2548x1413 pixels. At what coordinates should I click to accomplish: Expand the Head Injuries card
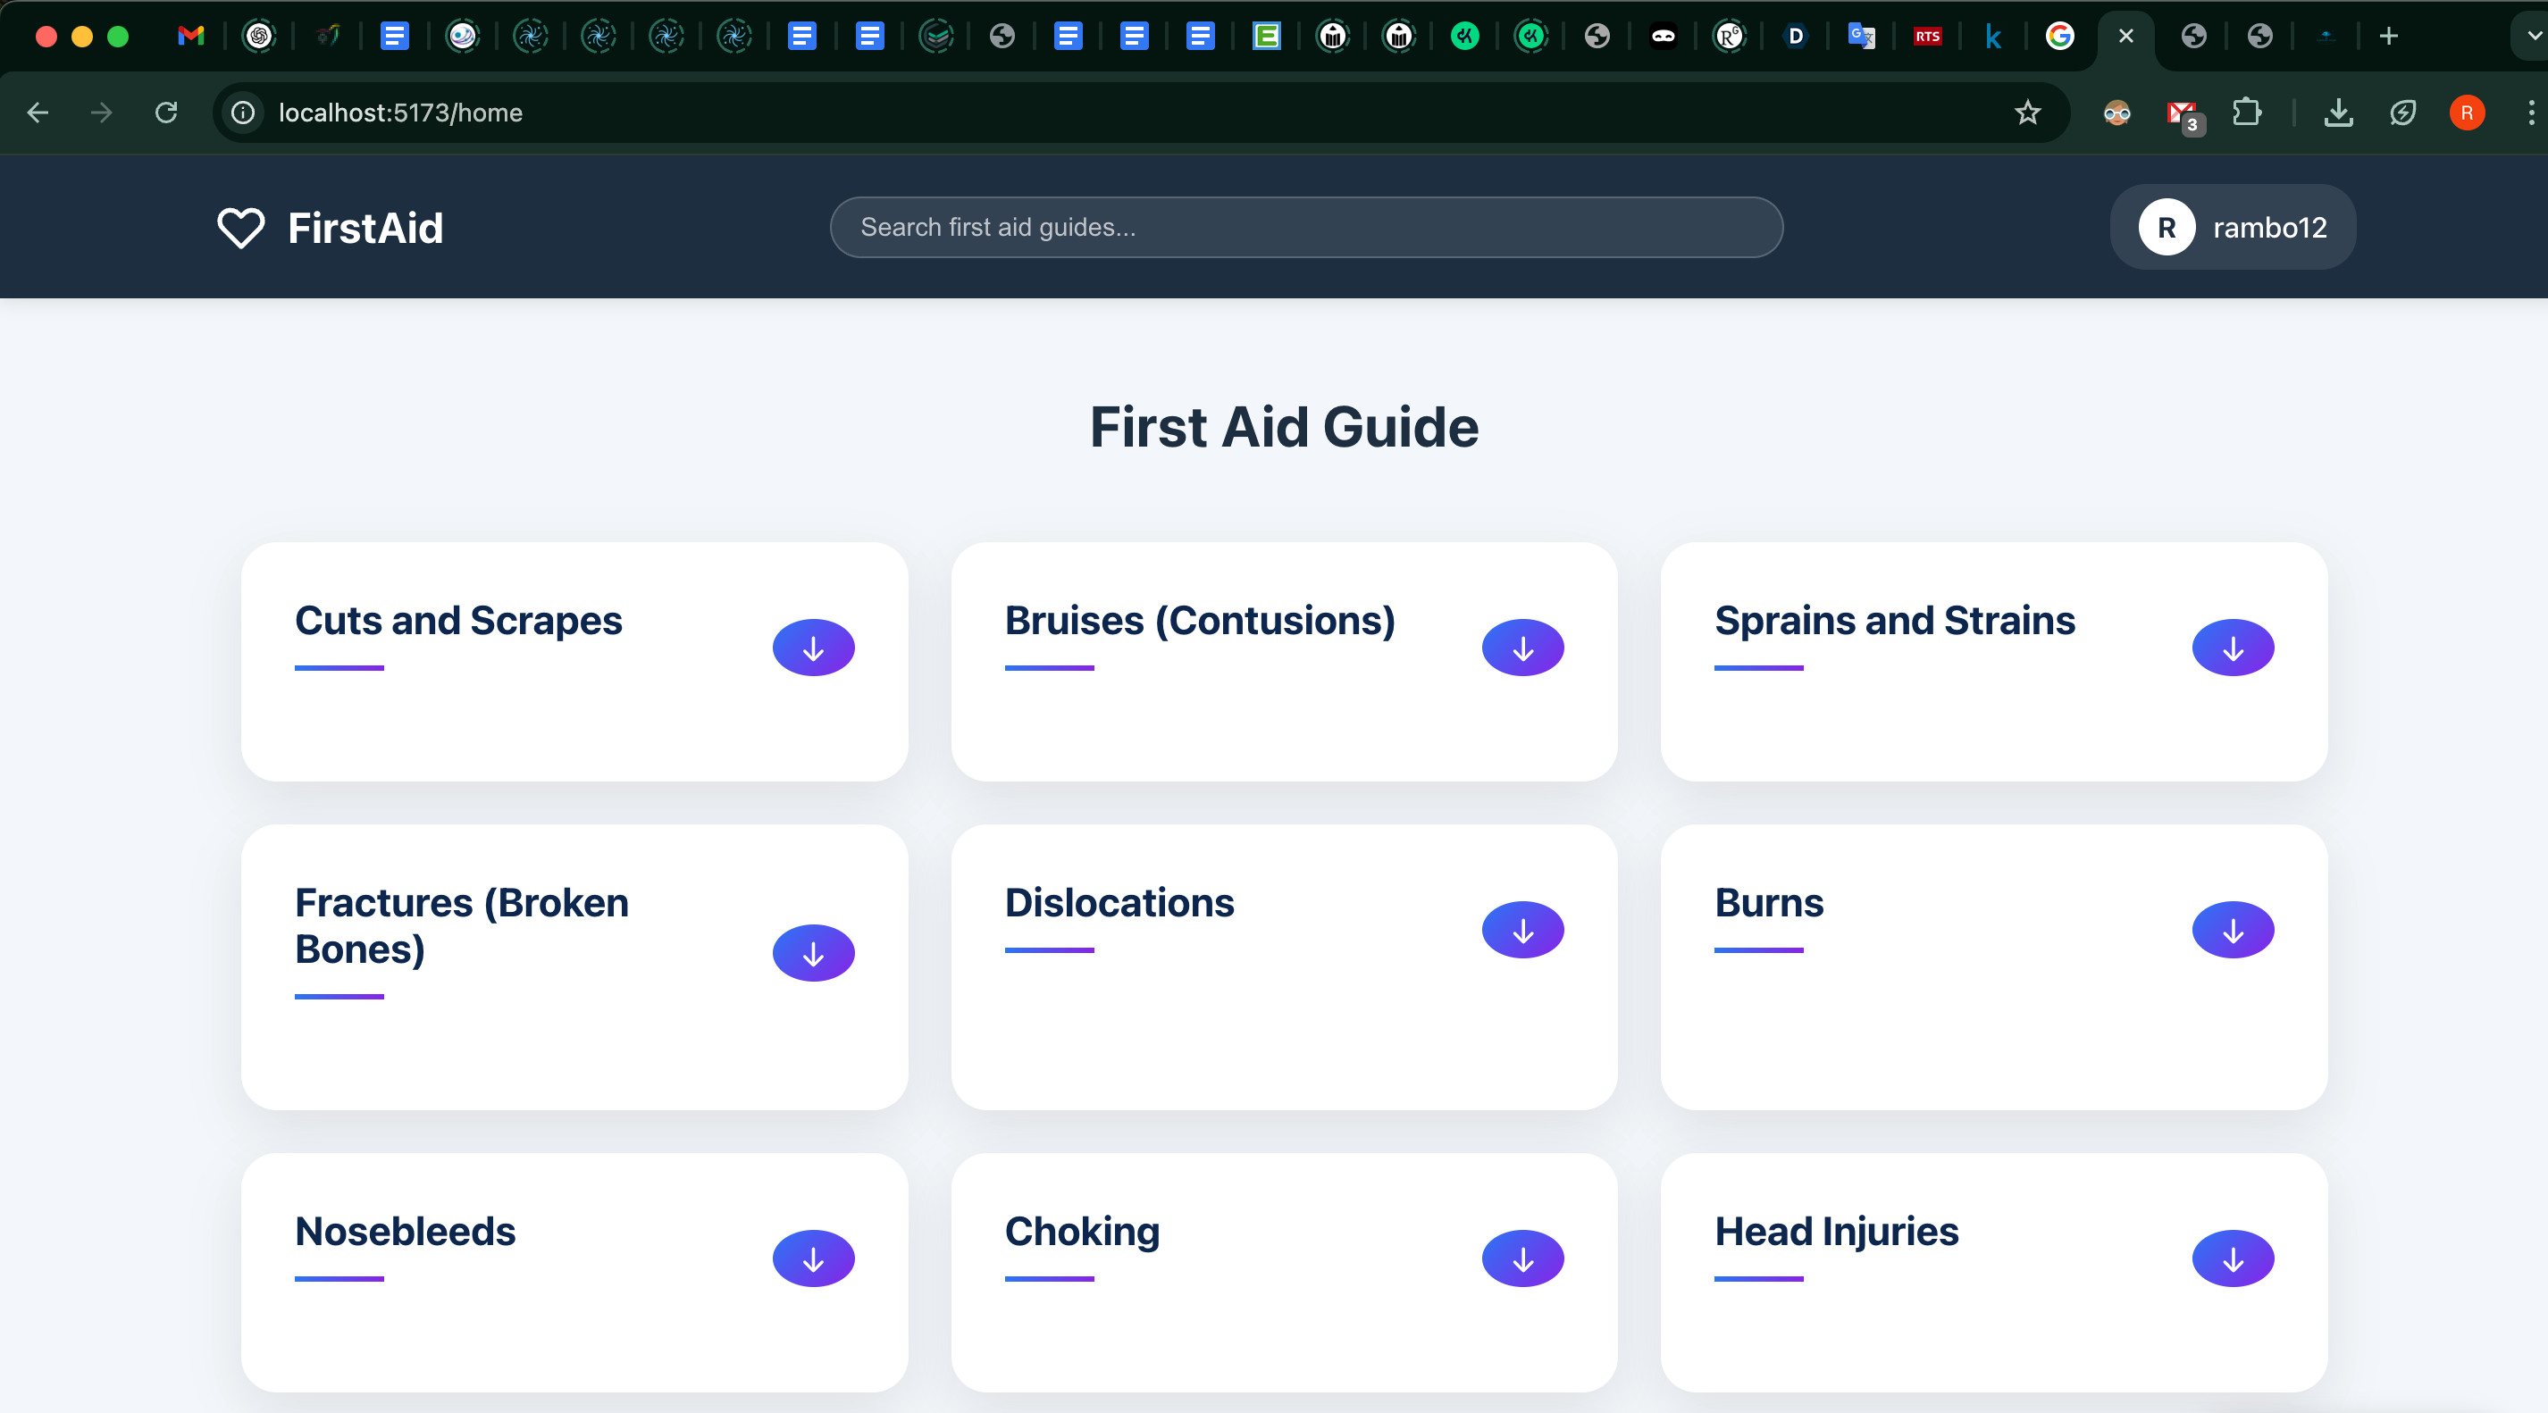pos(2233,1258)
